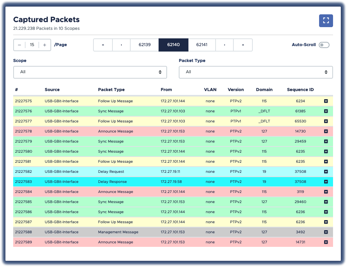Click Follow Up Message in row 21227587
Image resolution: width=347 pixels, height=267 pixels.
[115, 222]
